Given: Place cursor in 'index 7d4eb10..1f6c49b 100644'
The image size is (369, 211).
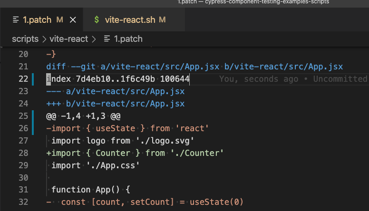Looking at the screenshot, I should coord(117,79).
